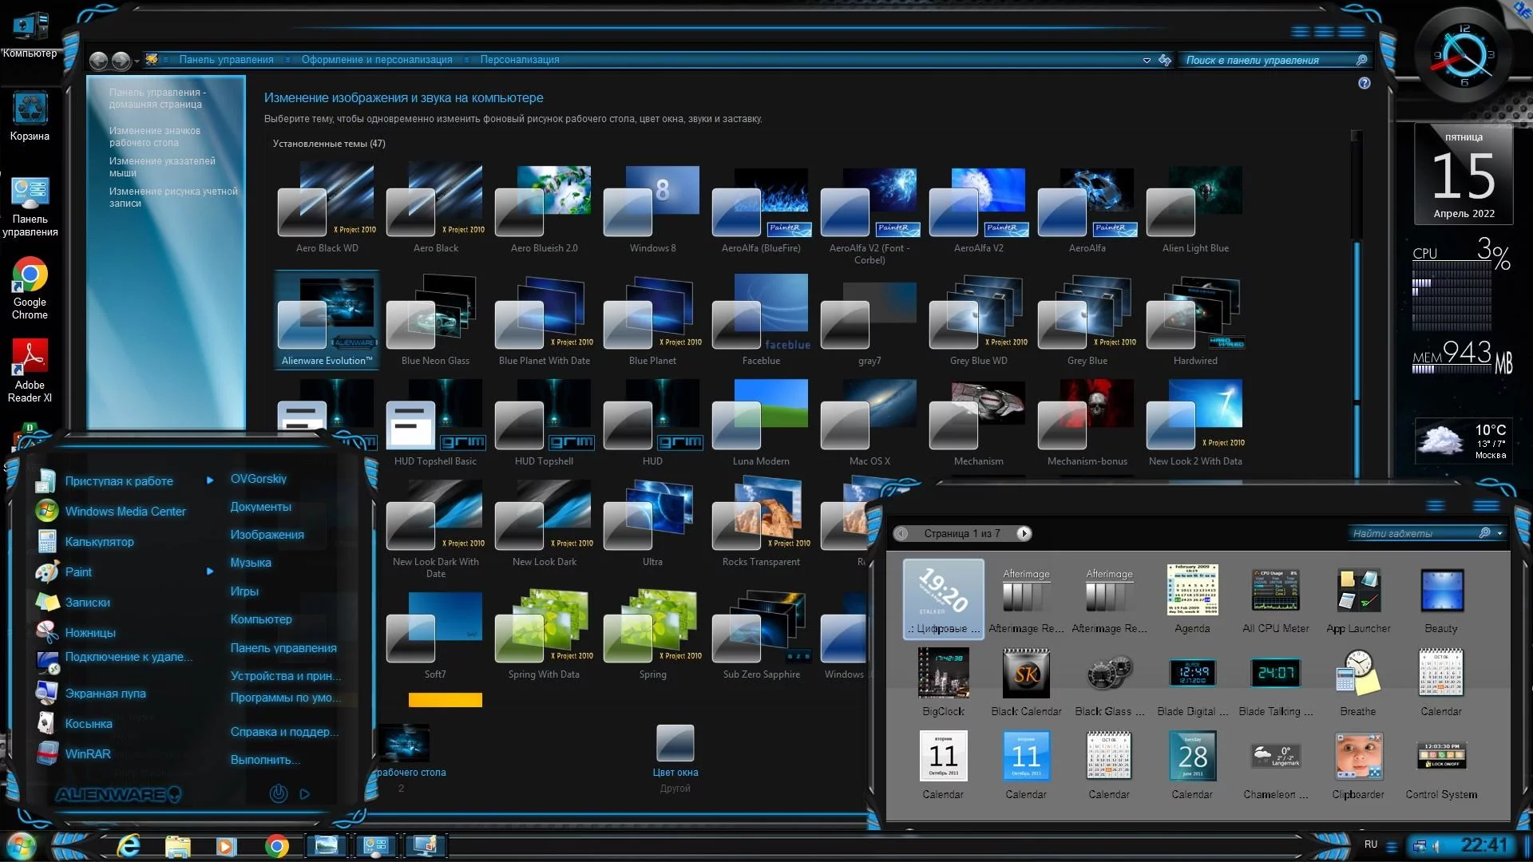
Task: Go to the next gadget gallery page
Action: coord(1024,533)
